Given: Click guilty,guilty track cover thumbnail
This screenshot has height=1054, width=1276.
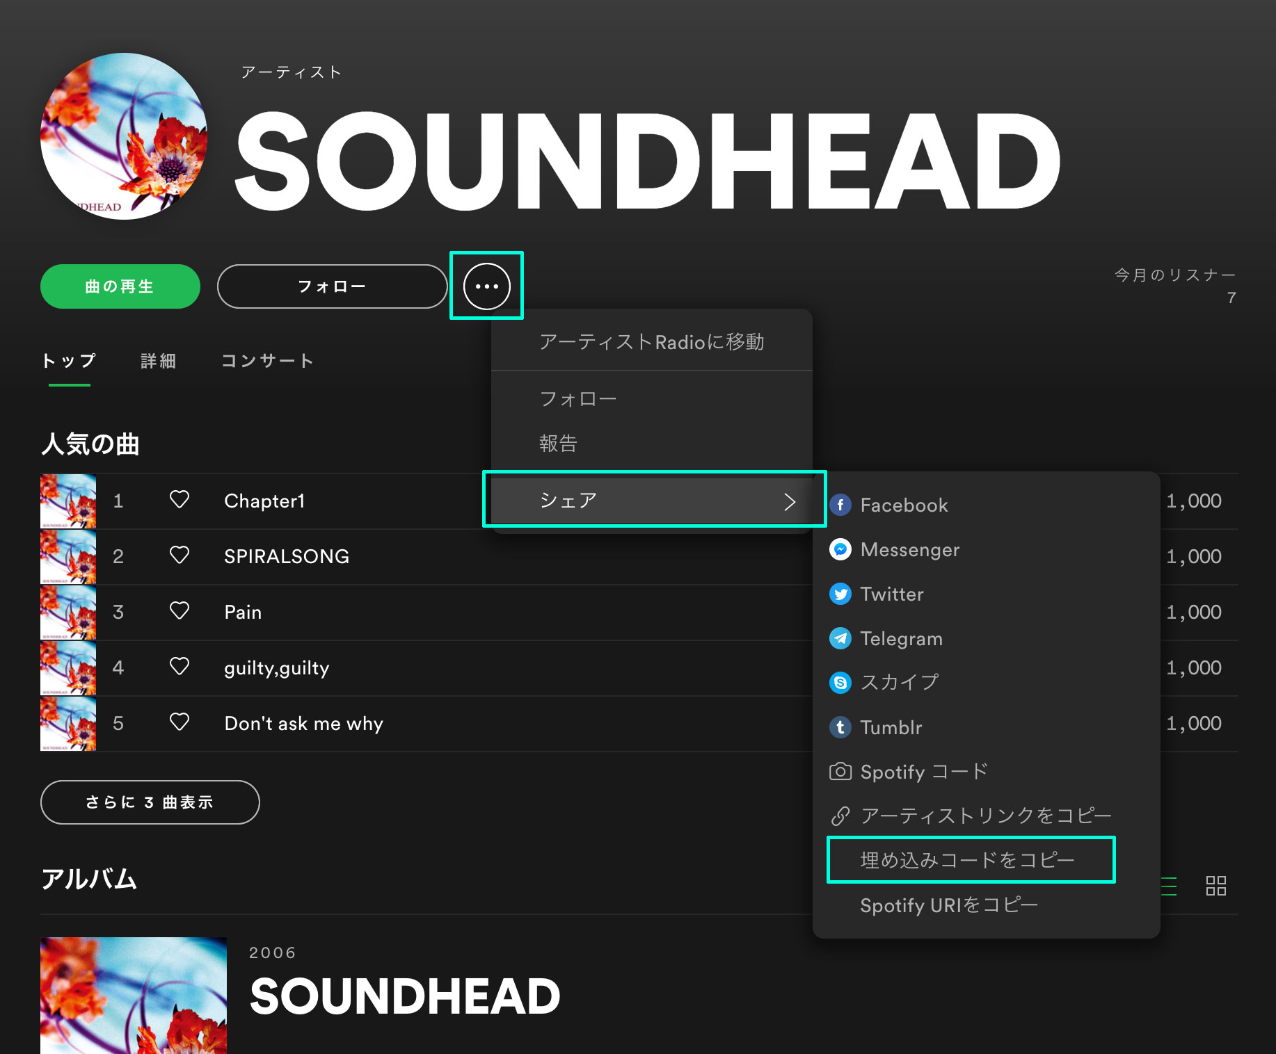Looking at the screenshot, I should [68, 668].
